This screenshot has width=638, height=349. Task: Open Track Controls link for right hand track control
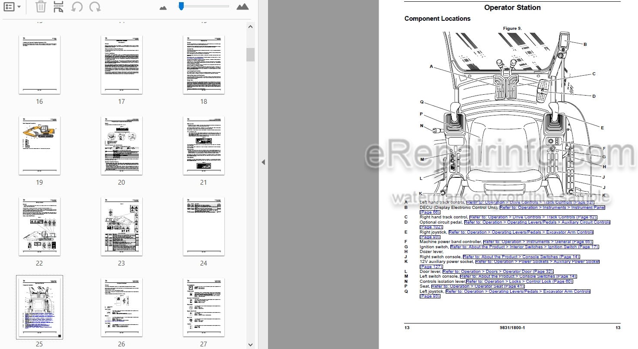pos(533,217)
